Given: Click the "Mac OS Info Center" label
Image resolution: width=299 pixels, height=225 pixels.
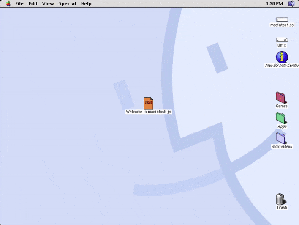Looking at the screenshot, I should (x=282, y=66).
